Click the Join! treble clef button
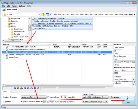Screen dimensions: 138x109 tap(128, 100)
